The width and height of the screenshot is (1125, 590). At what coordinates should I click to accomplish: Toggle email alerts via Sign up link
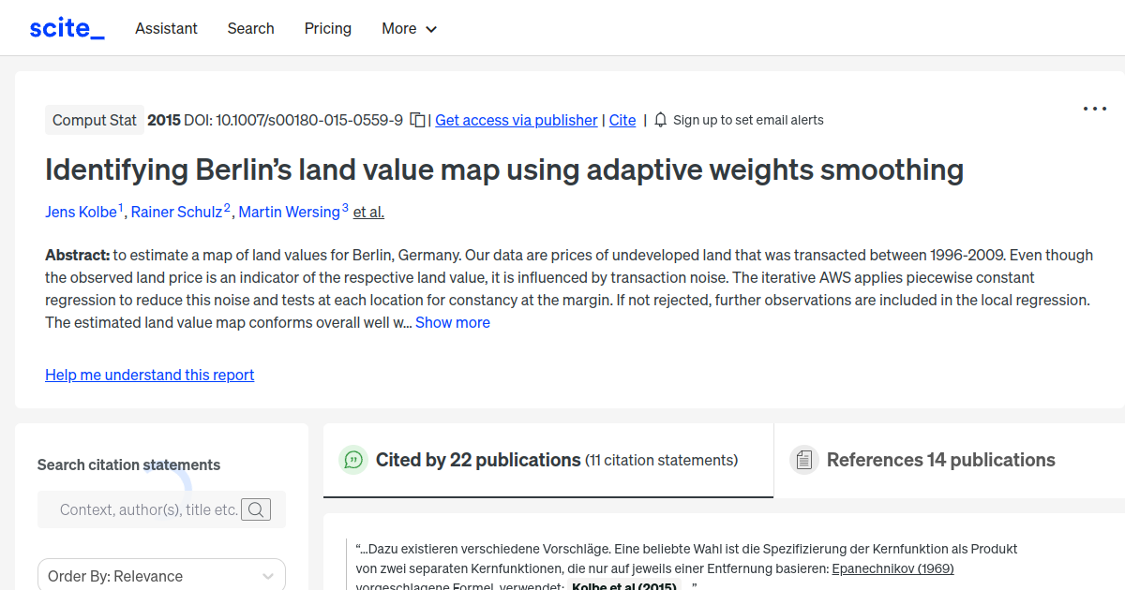(748, 120)
